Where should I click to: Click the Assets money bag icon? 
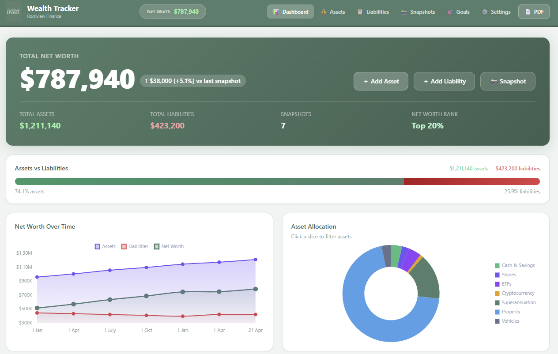pos(324,12)
